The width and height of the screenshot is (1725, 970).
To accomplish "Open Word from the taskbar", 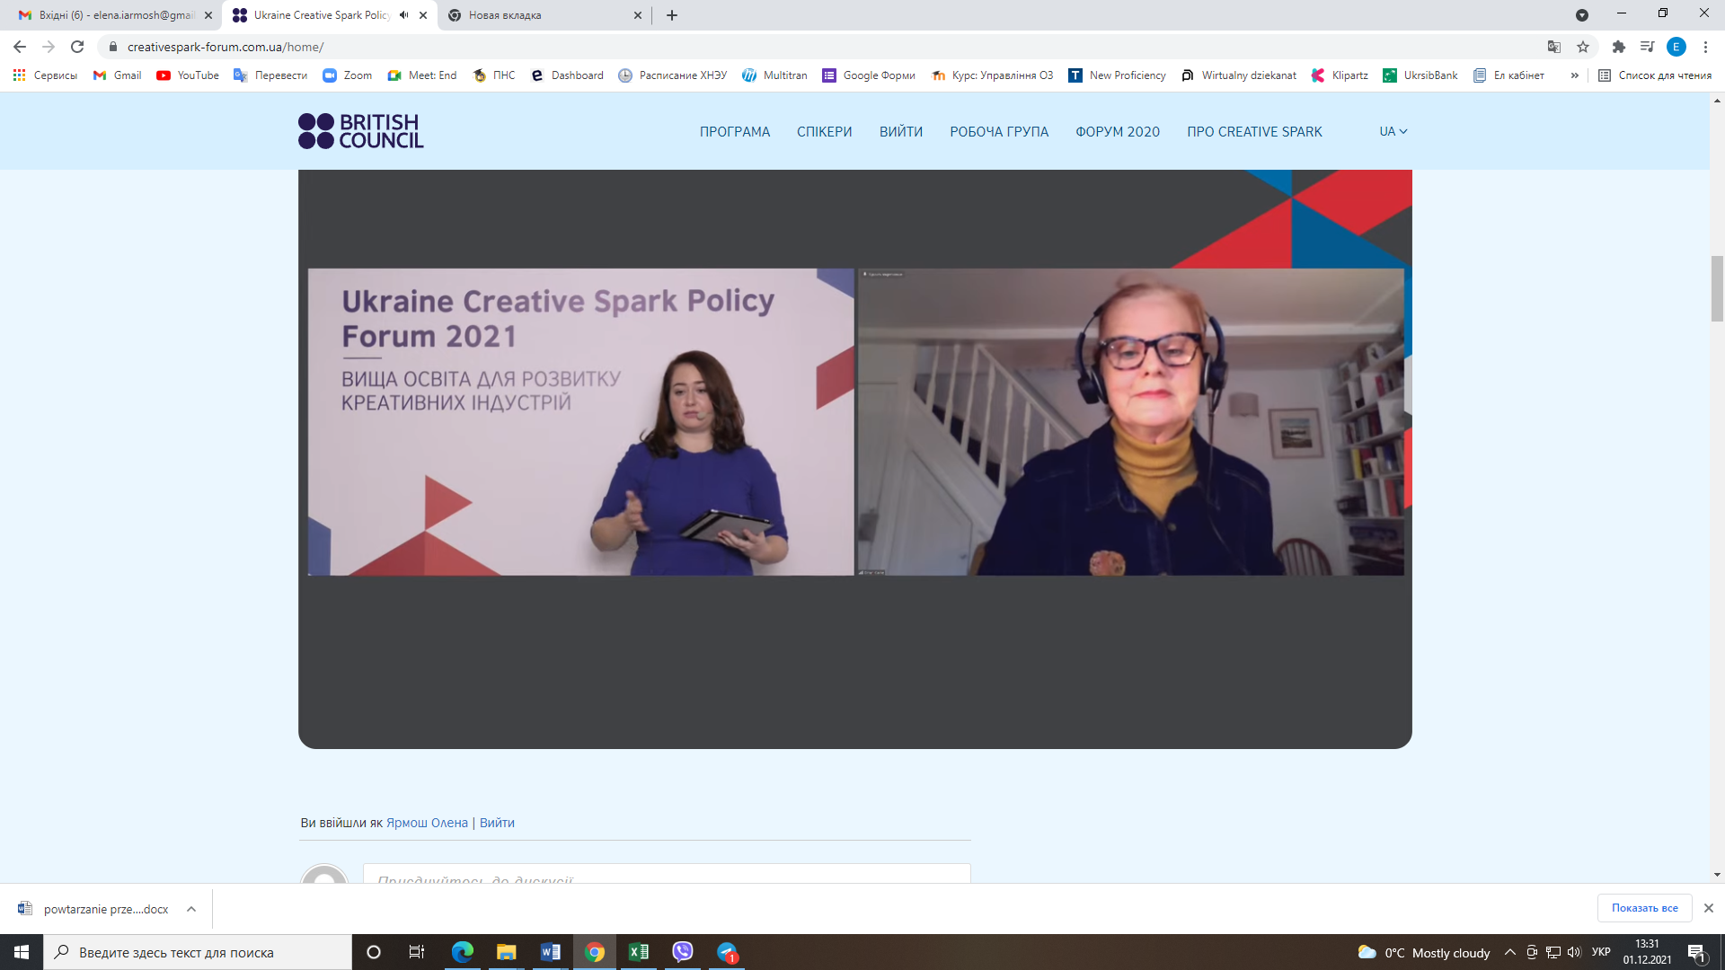I will (x=551, y=952).
